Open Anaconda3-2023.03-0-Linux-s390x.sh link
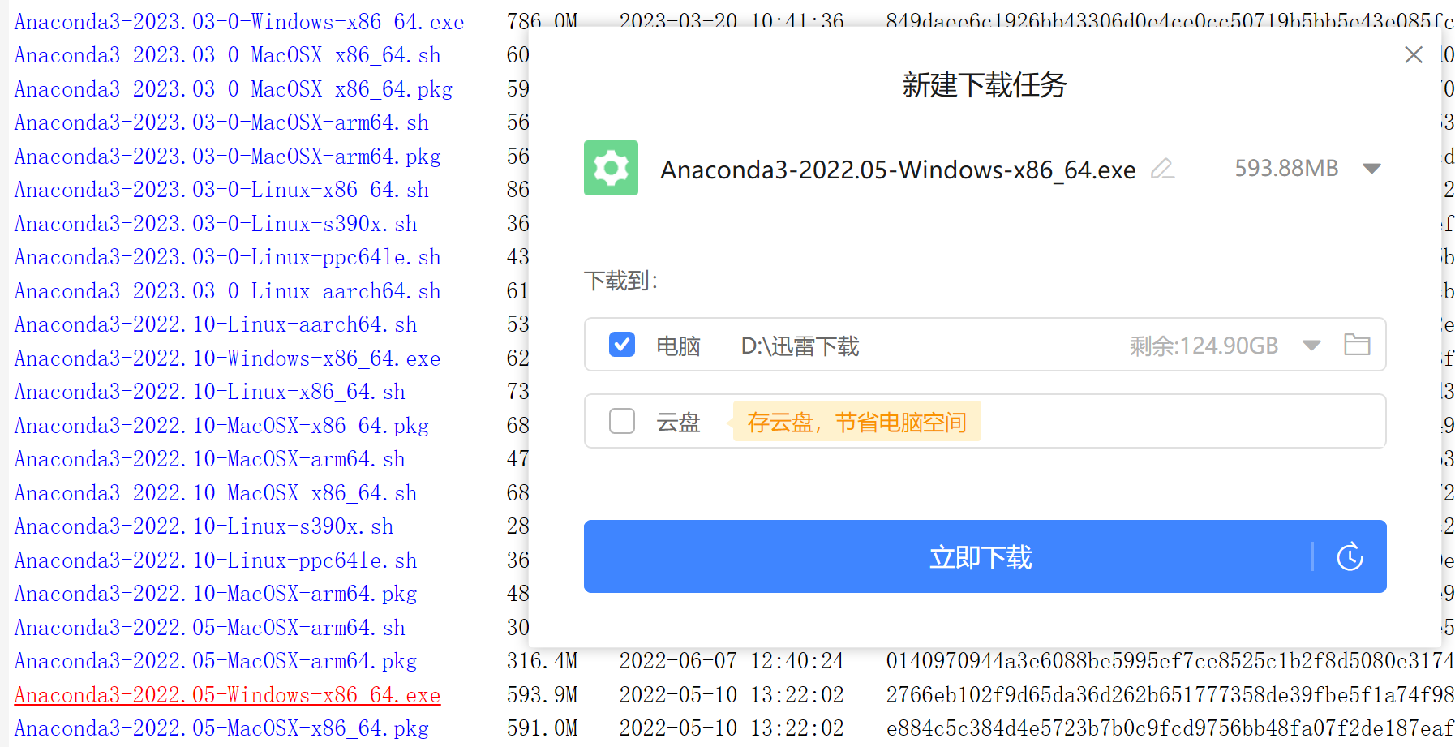The width and height of the screenshot is (1455, 747). tap(216, 224)
